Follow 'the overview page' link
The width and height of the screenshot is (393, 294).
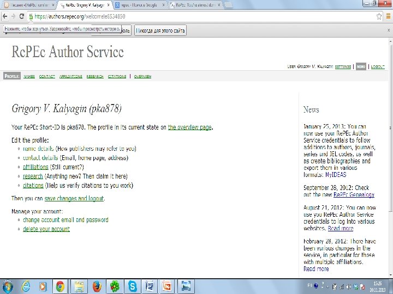tap(190, 127)
